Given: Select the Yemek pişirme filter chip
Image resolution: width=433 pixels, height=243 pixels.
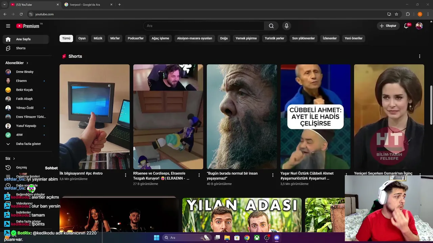Looking at the screenshot, I should [x=246, y=38].
